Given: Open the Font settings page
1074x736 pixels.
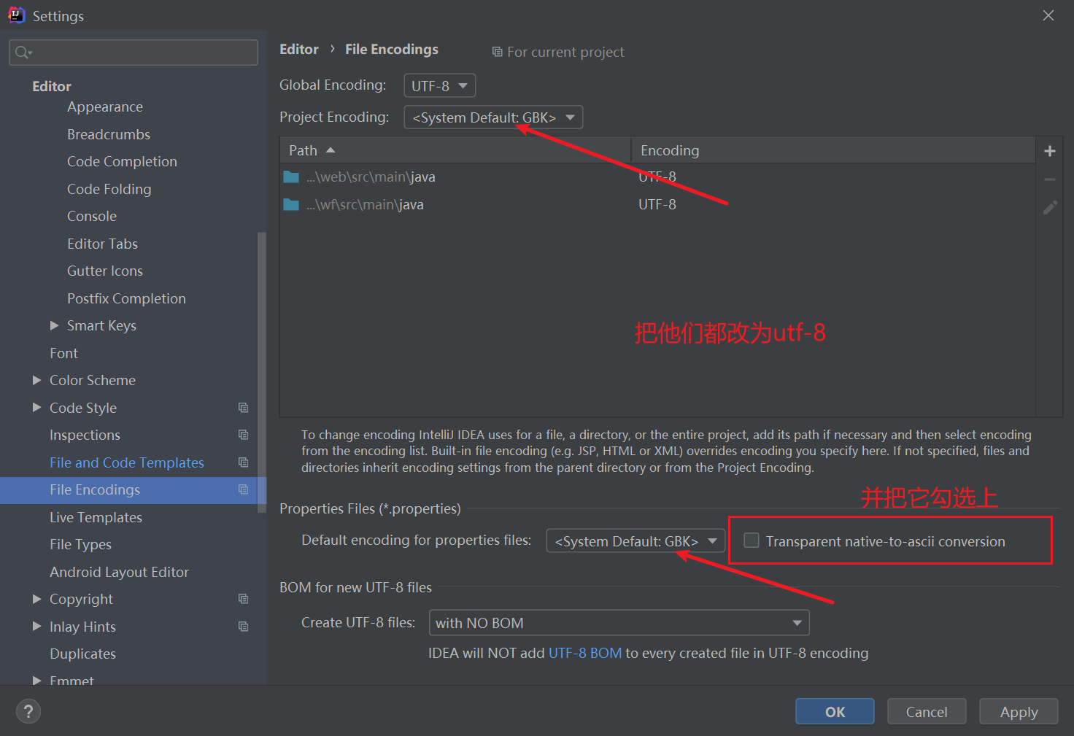Looking at the screenshot, I should (x=63, y=353).
